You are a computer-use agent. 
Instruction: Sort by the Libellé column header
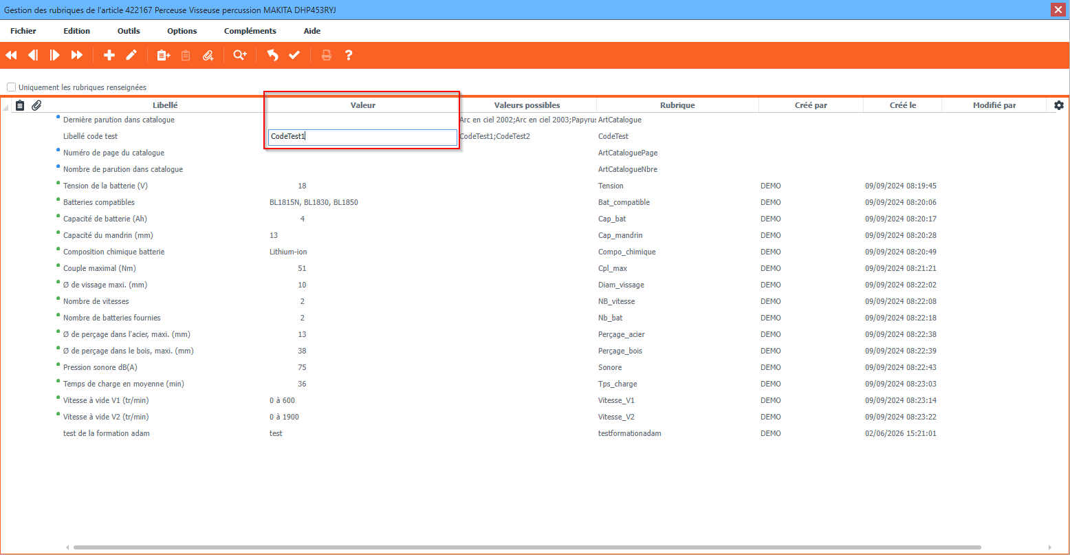coord(165,105)
